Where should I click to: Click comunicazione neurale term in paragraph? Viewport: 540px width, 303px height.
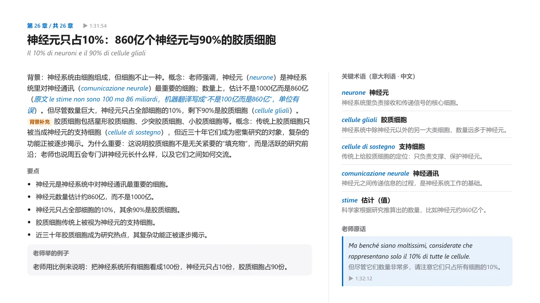pos(115,88)
